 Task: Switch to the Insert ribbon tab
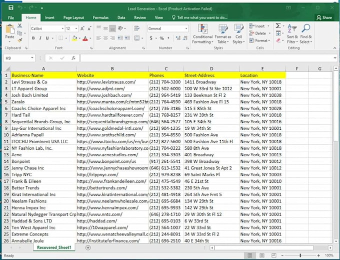49,18
